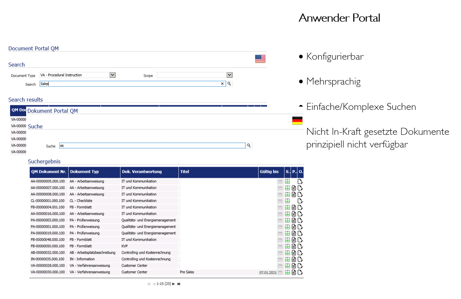Image resolution: width=461 pixels, height=299 pixels.
Task: Click the P. document icon for FB-00000050.000.100
Action: pos(294,246)
